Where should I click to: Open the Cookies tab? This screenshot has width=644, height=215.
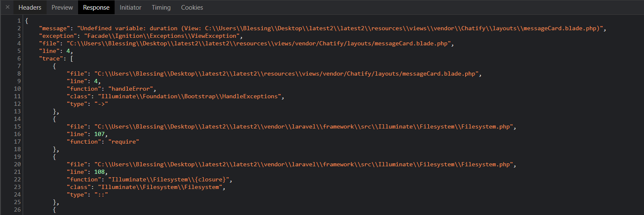coord(192,7)
